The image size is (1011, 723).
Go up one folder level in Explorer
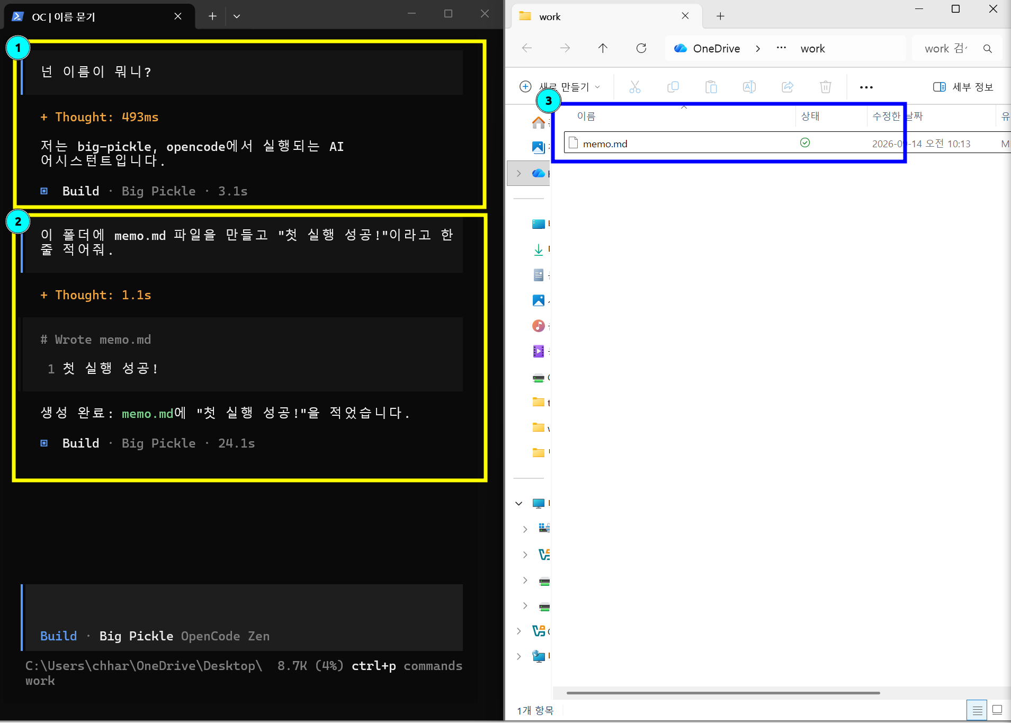coord(603,48)
